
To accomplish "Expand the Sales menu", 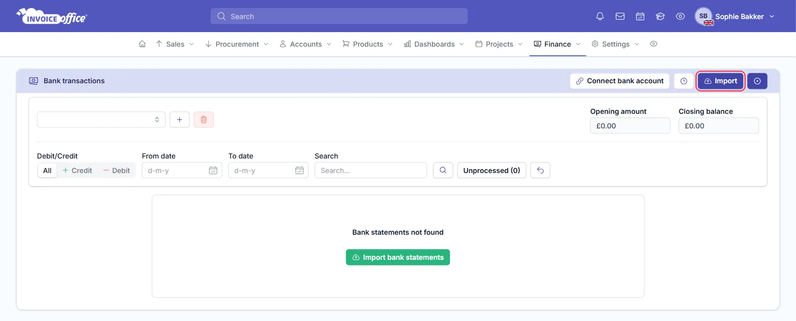I will (175, 44).
